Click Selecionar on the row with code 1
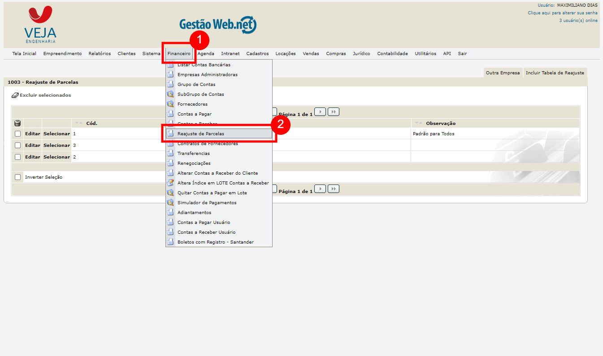603x356 pixels. point(56,133)
